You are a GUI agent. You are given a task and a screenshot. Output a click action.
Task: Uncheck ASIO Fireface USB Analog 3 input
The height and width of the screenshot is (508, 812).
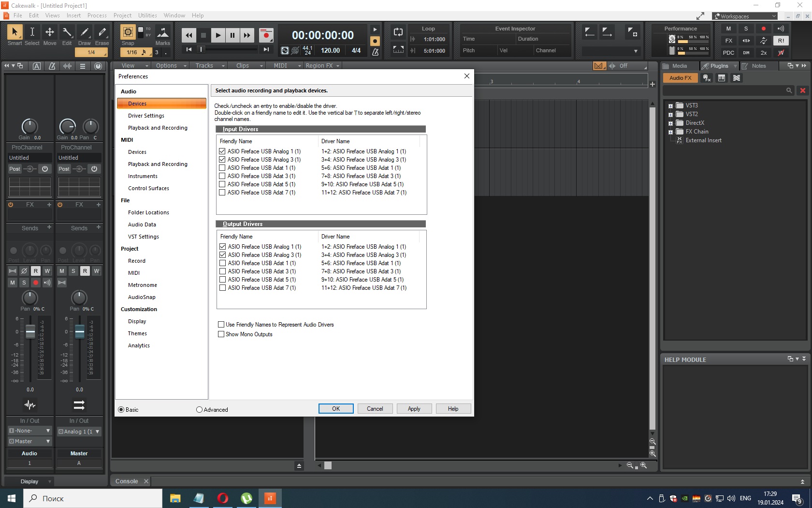pyautogui.click(x=222, y=160)
